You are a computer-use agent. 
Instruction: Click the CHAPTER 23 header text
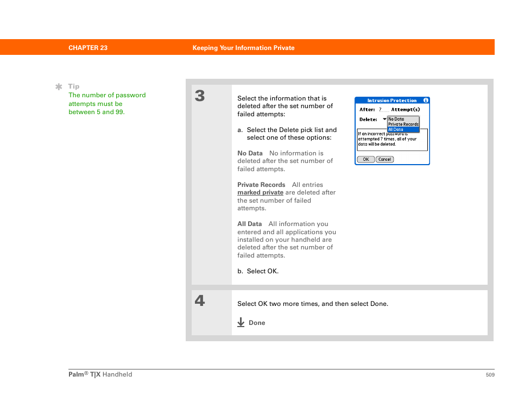click(x=88, y=48)
